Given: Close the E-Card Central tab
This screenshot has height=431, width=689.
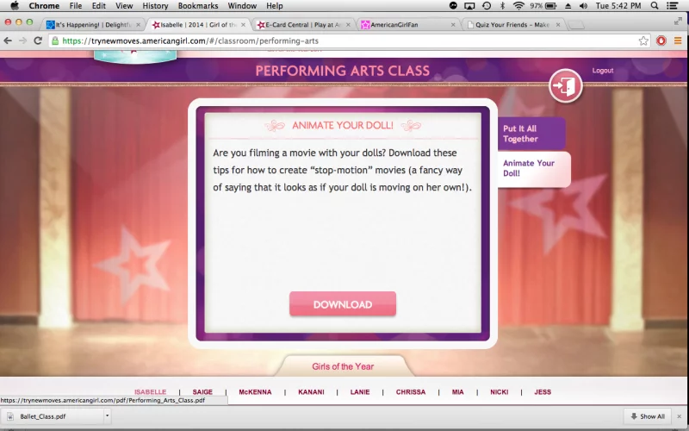Looking at the screenshot, I should [348, 25].
